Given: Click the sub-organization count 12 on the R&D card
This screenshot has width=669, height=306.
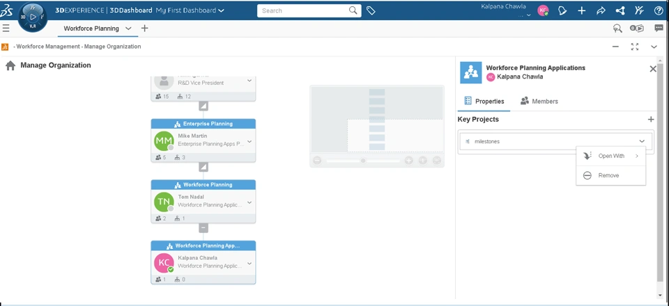Looking at the screenshot, I should click(184, 97).
